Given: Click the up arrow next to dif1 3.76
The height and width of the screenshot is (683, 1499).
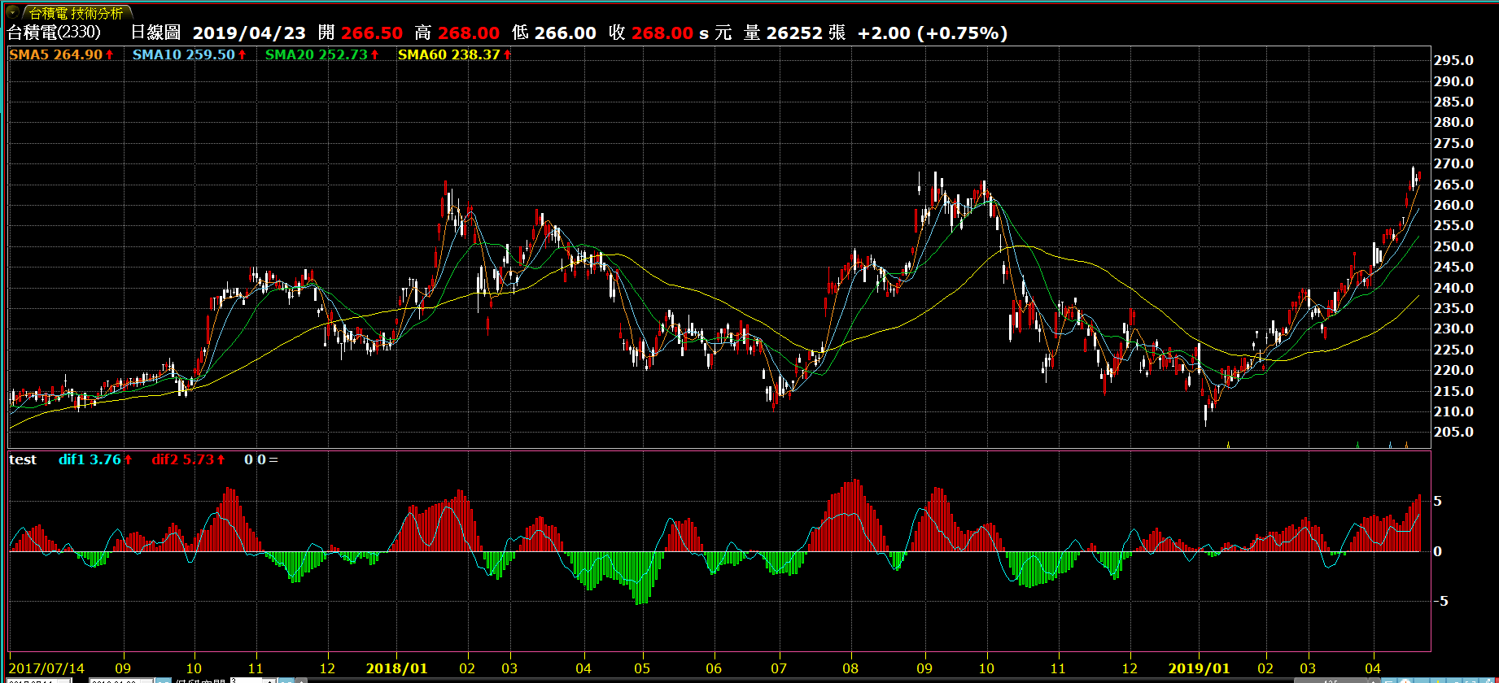Looking at the screenshot, I should (x=129, y=459).
